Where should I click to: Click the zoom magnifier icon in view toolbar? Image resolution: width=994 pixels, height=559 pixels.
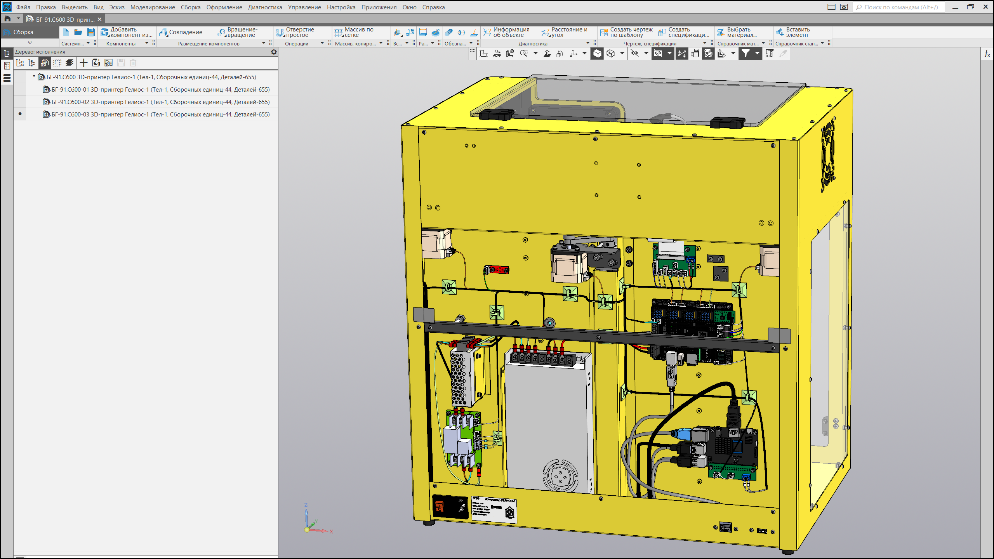[524, 54]
